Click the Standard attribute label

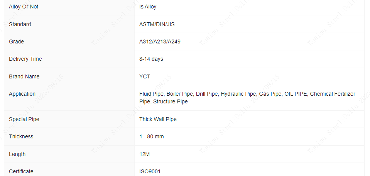pyautogui.click(x=20, y=25)
